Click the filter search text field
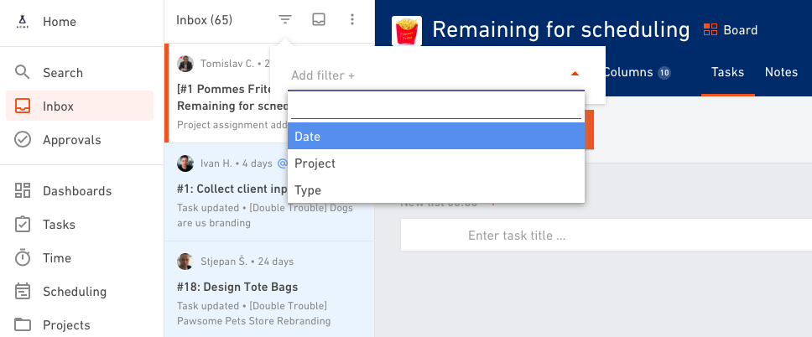 [x=436, y=107]
